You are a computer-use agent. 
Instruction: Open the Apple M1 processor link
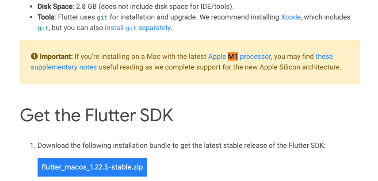[x=239, y=57]
